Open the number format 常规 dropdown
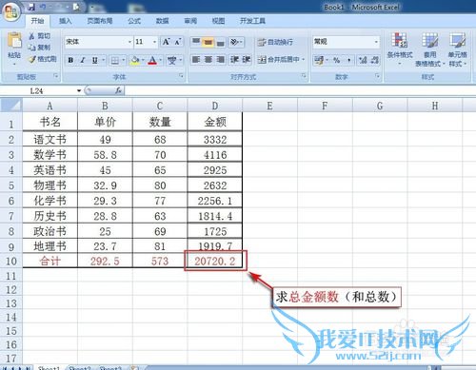Screen dimensions: 476x370 tap(376, 42)
